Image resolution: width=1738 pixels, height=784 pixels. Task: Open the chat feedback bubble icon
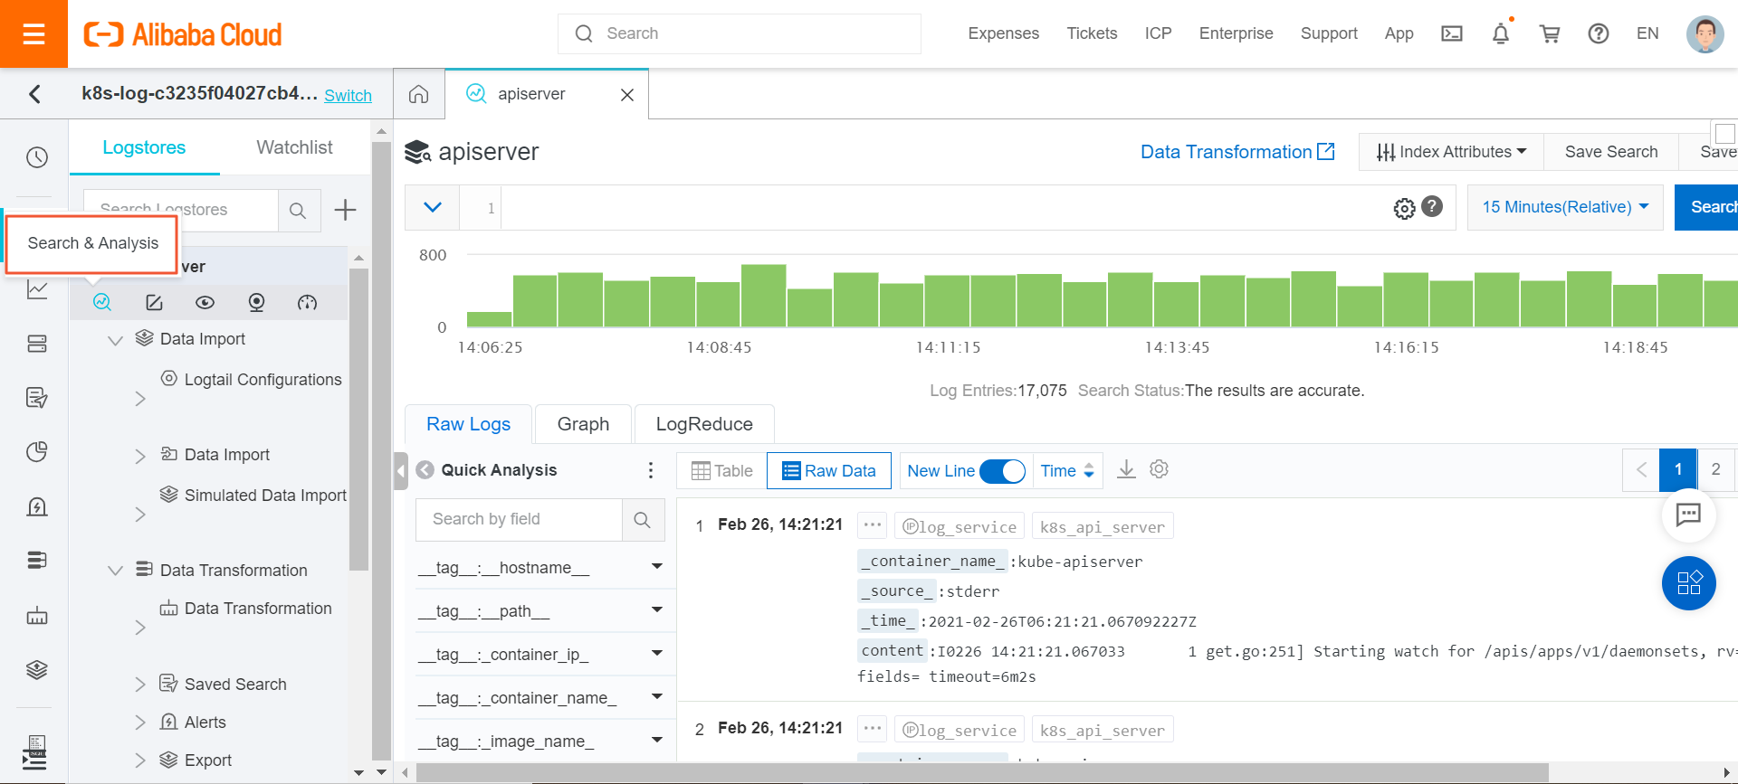tap(1689, 515)
